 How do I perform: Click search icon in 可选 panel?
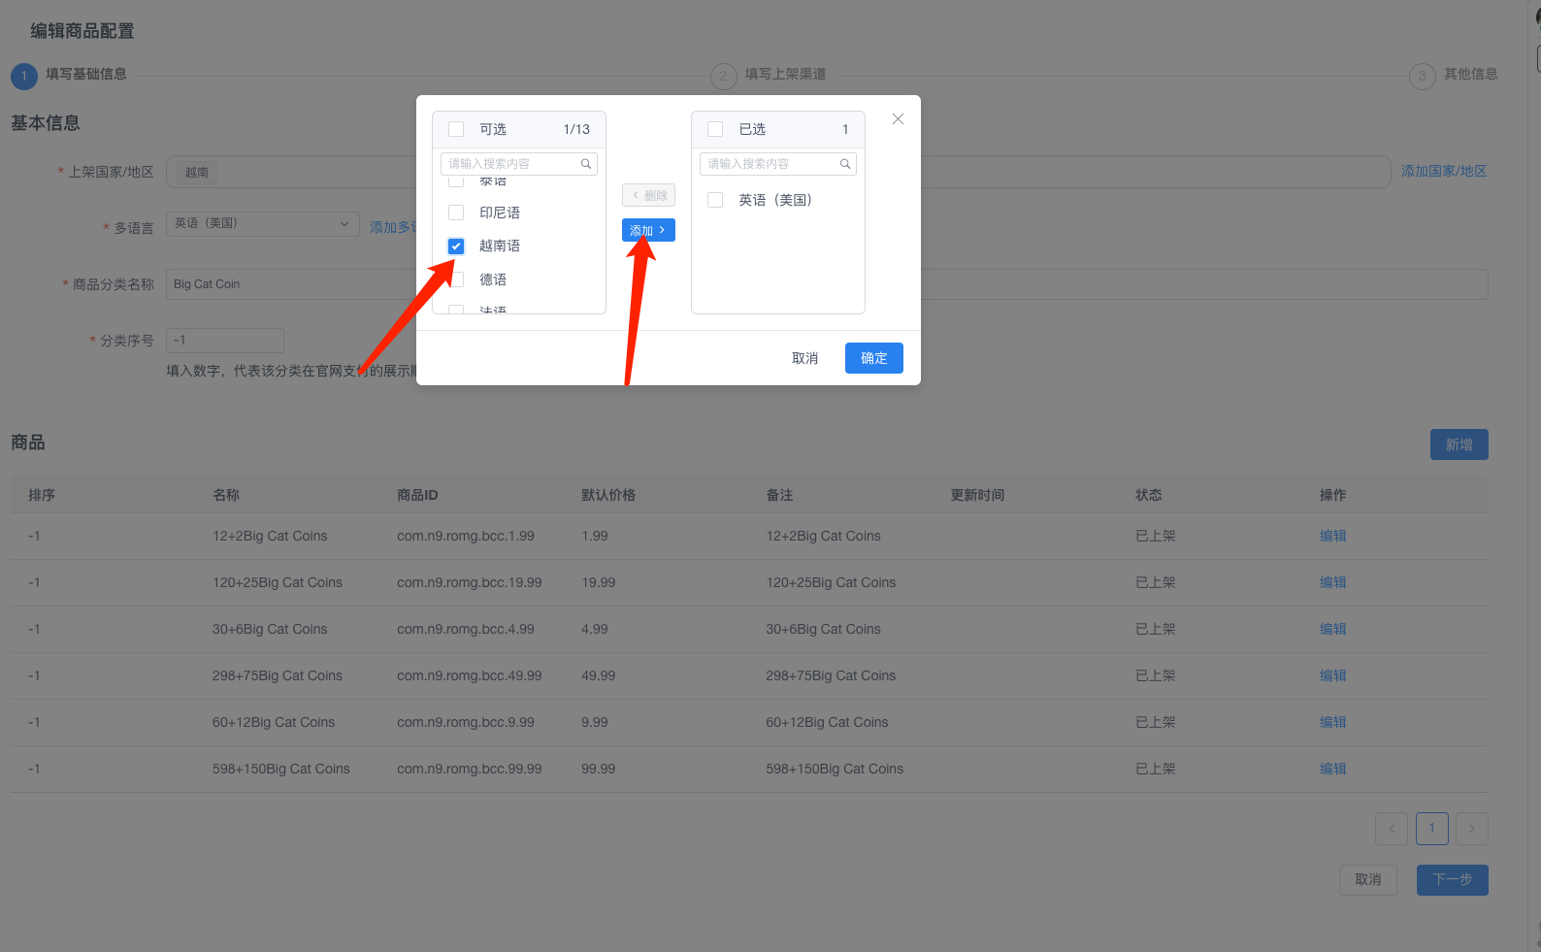(586, 164)
